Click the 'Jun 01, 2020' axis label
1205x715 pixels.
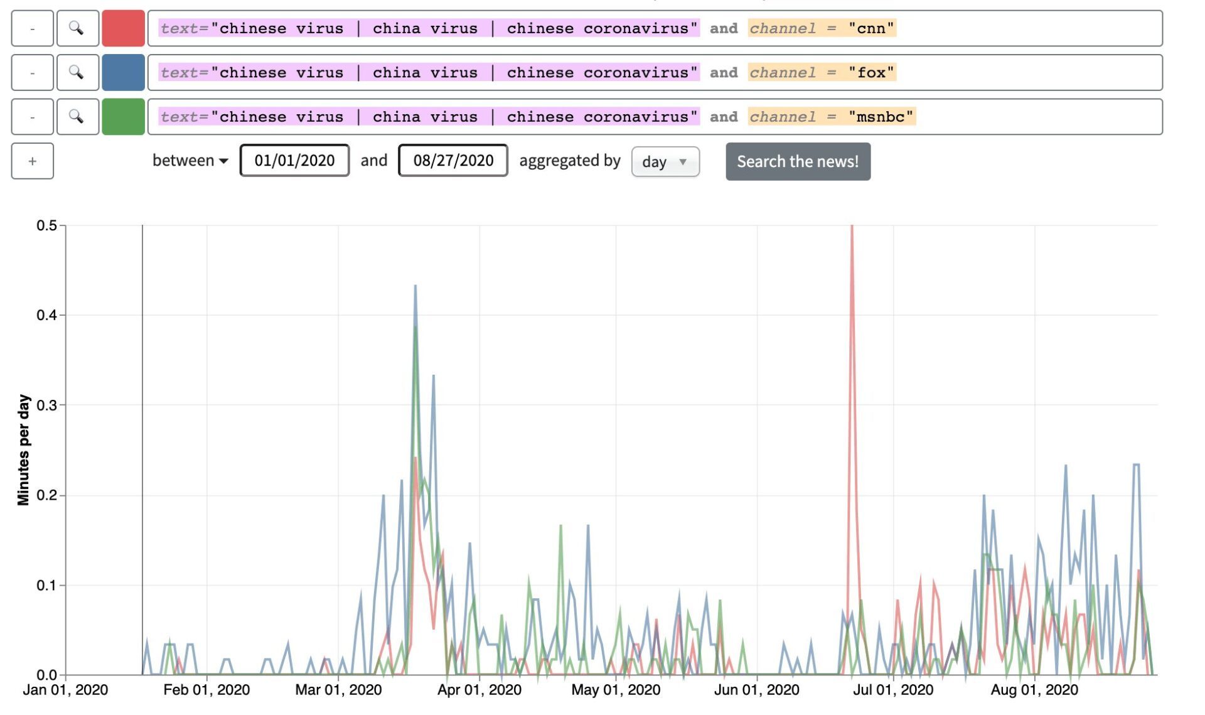(x=756, y=690)
